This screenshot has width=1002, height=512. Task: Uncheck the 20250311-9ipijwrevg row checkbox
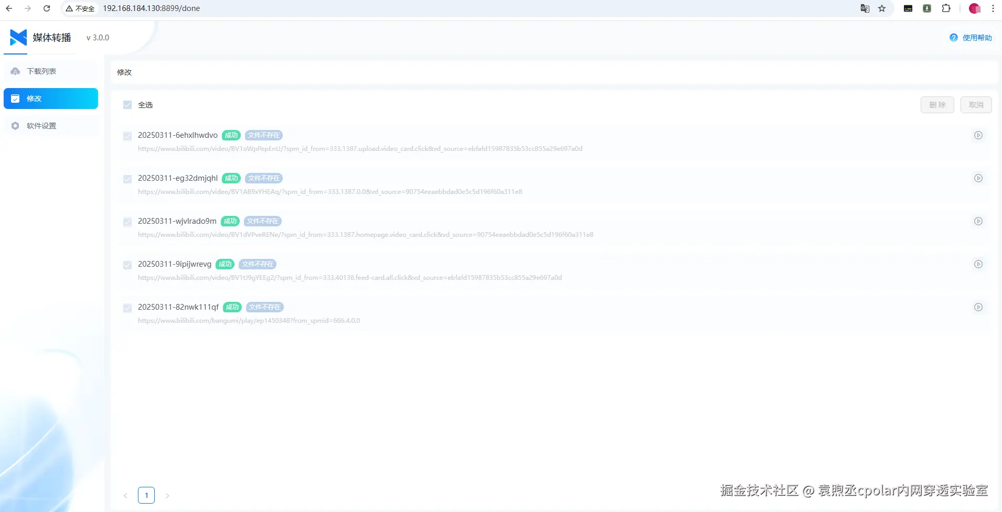point(127,265)
